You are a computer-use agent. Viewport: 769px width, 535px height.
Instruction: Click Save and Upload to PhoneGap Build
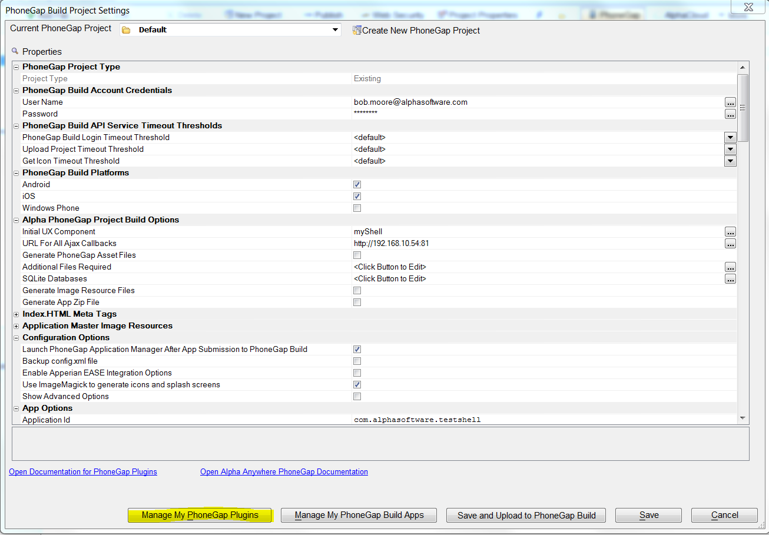(526, 515)
